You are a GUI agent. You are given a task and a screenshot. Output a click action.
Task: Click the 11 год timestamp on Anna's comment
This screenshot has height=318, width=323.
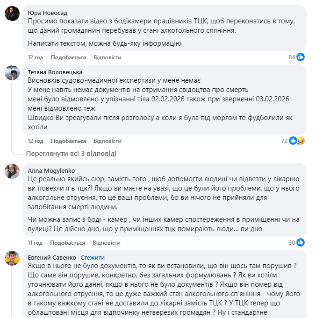tap(36, 243)
